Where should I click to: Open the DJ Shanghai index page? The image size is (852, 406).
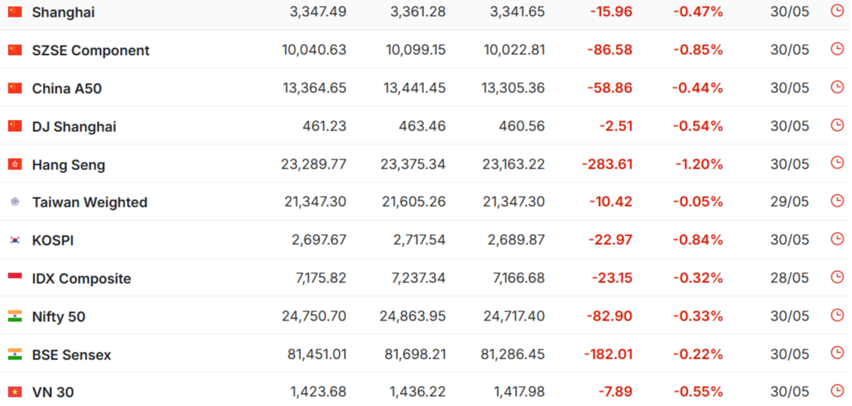pyautogui.click(x=74, y=127)
